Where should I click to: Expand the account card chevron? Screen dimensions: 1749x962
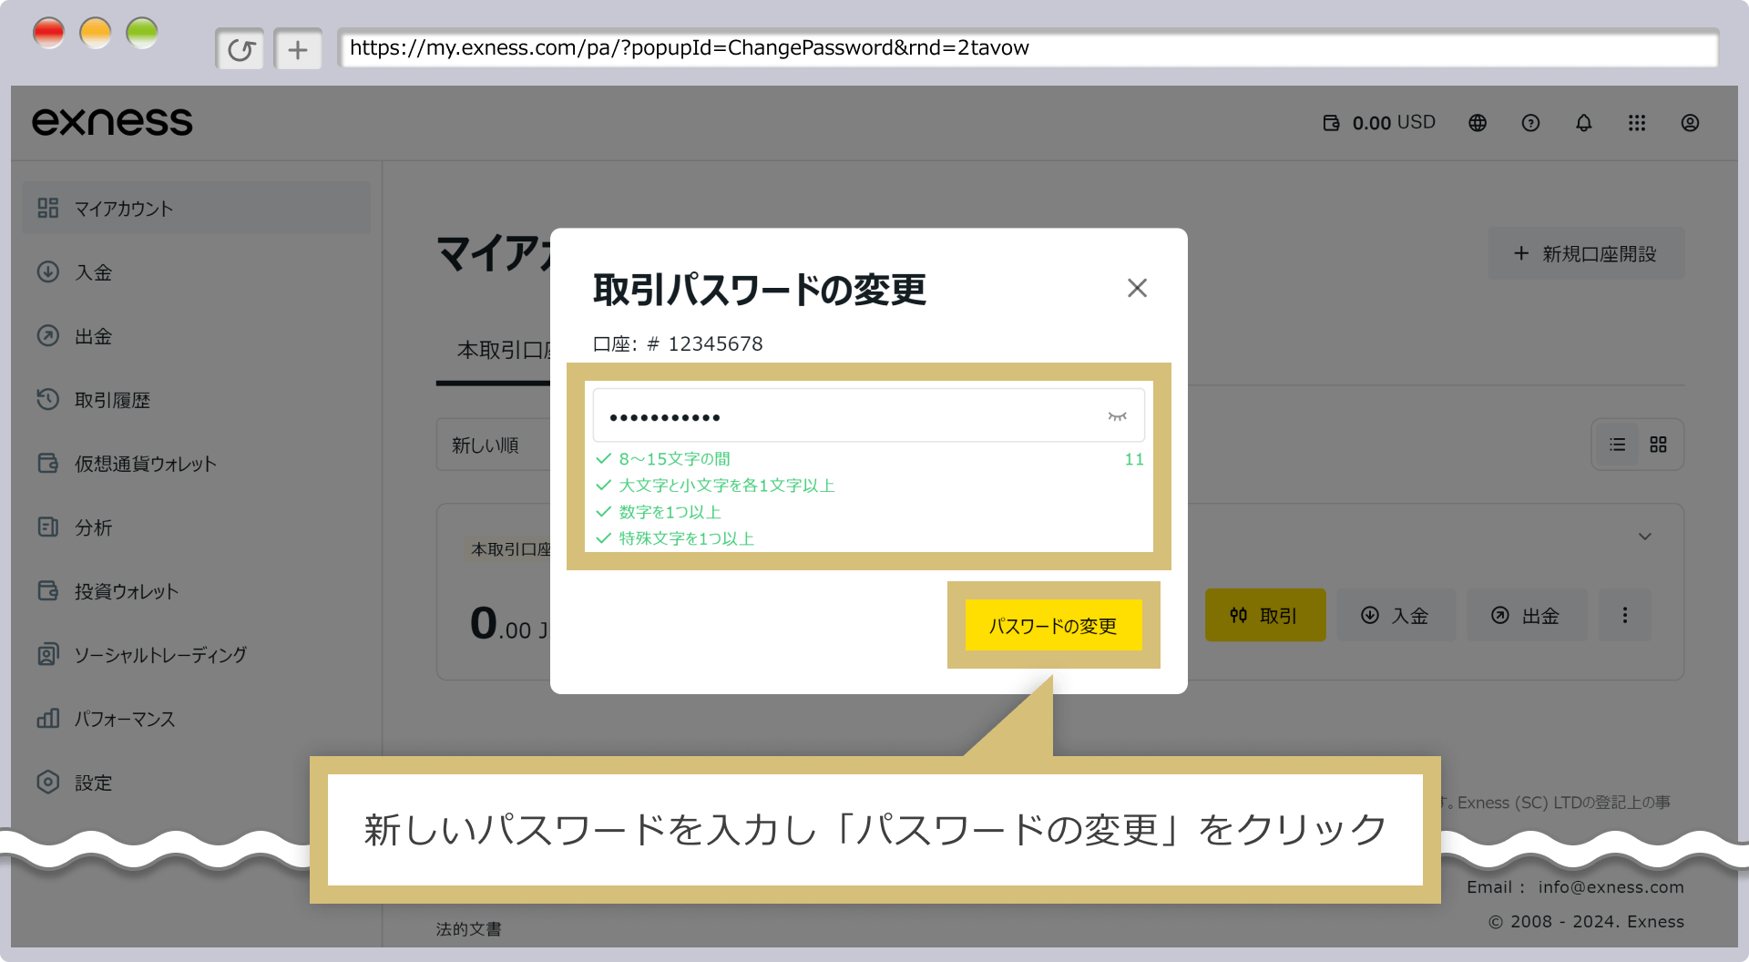tap(1644, 537)
